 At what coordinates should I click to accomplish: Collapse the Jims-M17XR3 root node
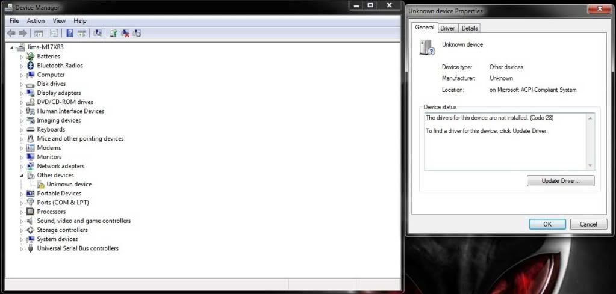(x=12, y=47)
